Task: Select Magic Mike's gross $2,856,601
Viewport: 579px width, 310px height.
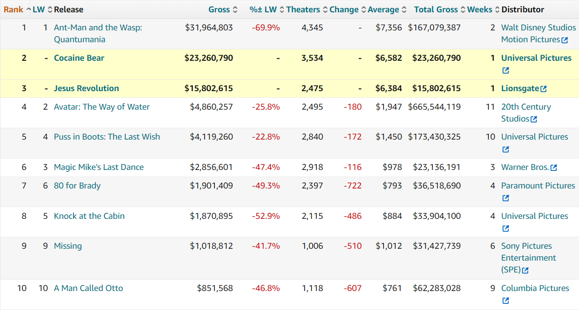Action: 212,167
